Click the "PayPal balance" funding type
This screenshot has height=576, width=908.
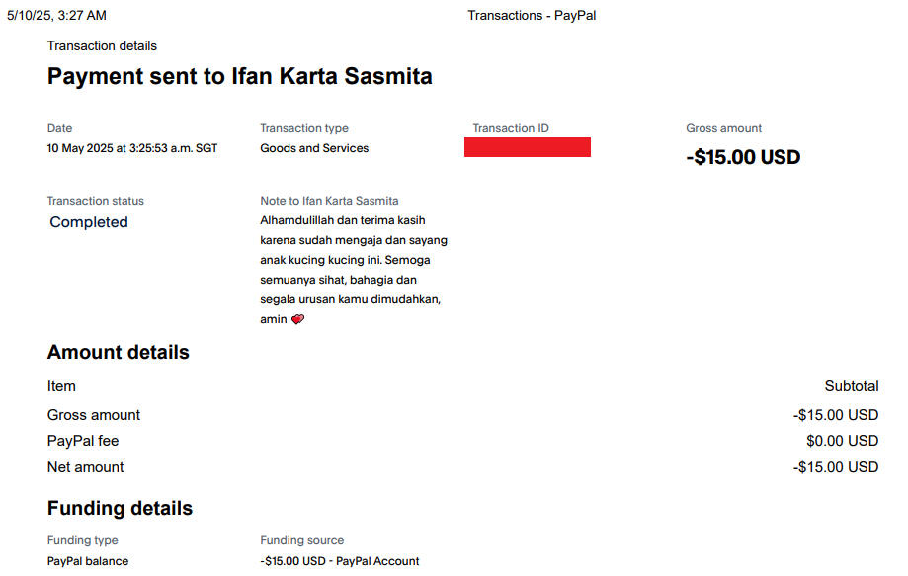88,561
